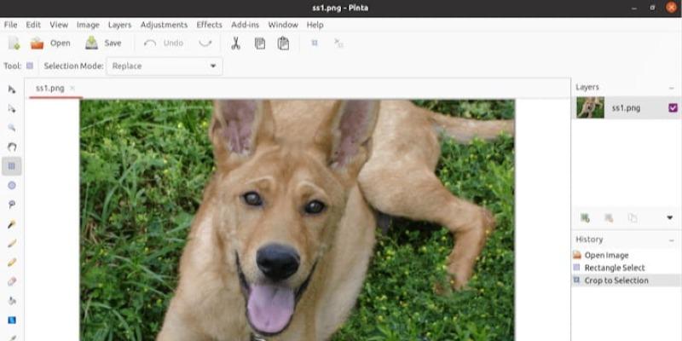
Task: Select the Pan hand tool
Action: [12, 146]
